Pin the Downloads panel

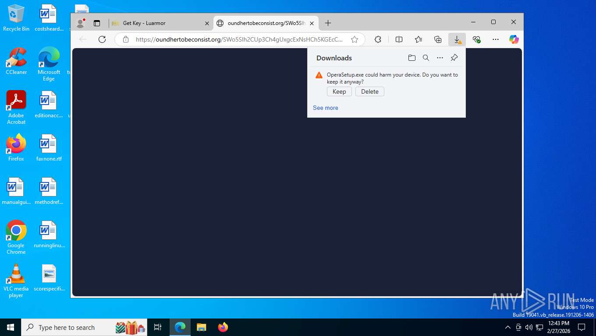454,58
